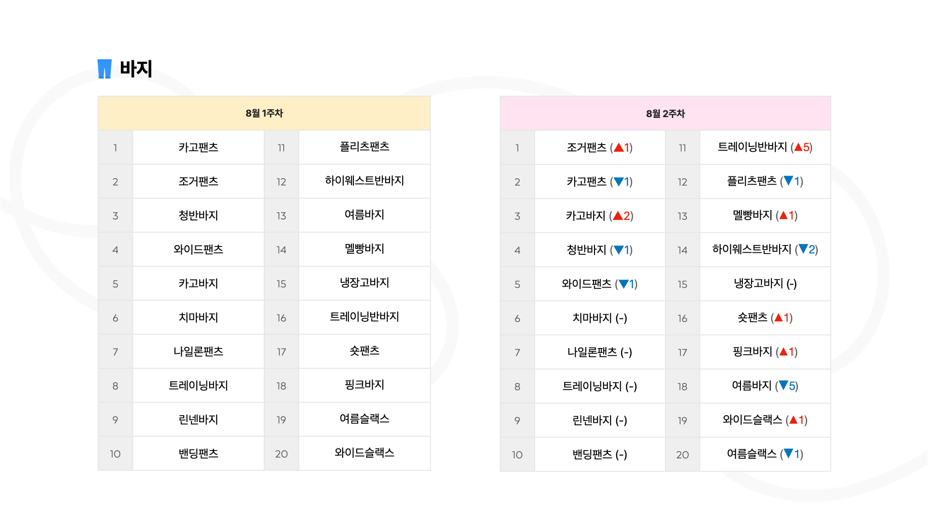Click the 치마바지 (-) entry in week 2
Viewport: 928px width, 522px height.
pos(600,318)
